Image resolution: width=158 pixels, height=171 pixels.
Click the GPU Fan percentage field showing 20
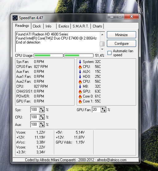pos(96,110)
